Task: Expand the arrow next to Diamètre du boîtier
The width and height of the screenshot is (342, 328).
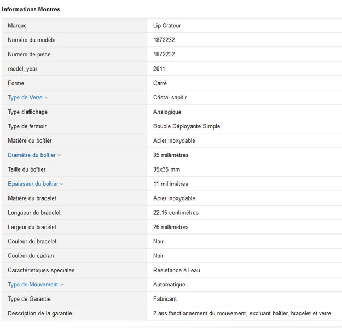Action: point(59,155)
